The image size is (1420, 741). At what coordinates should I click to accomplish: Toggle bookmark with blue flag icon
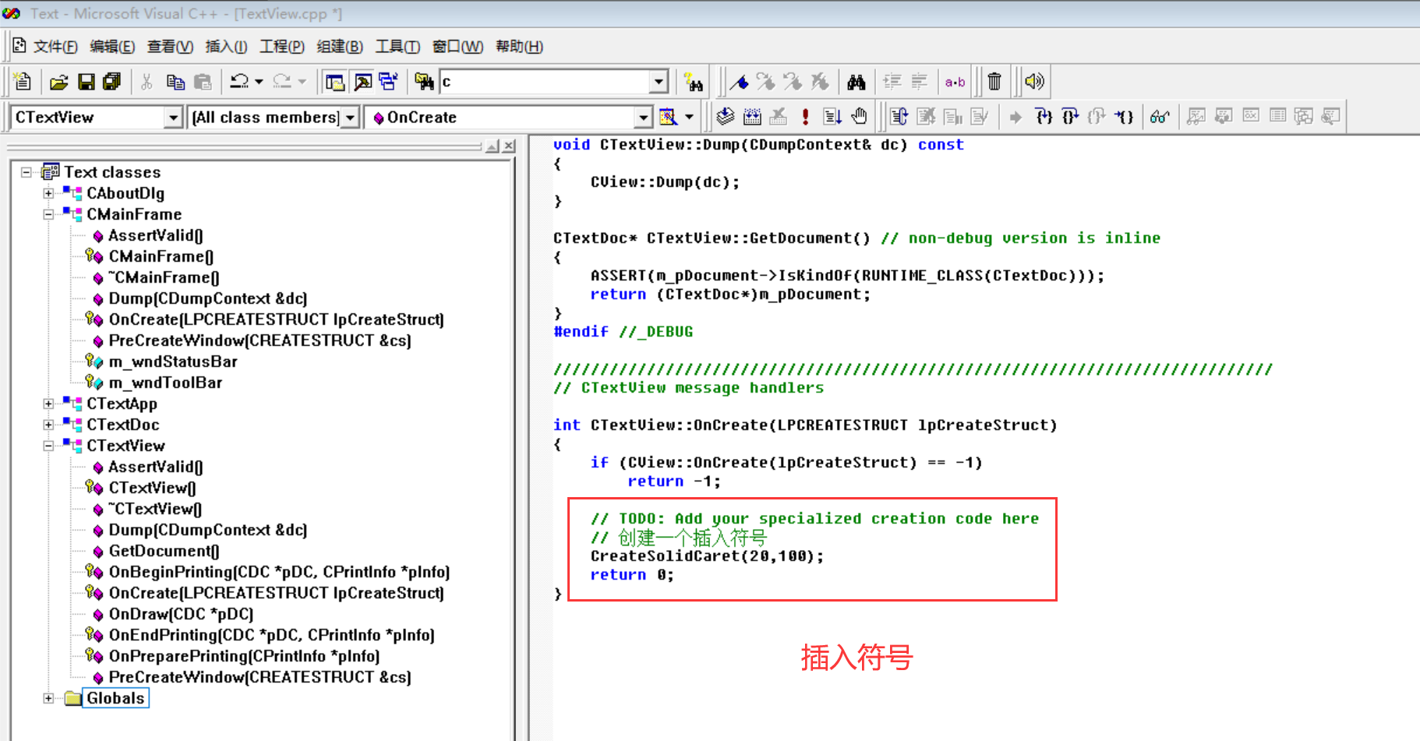(x=739, y=82)
